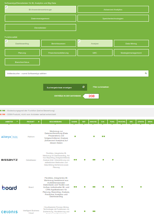Click the search magnifier icon
This screenshot has width=154, height=214.
[x=146, y=74]
